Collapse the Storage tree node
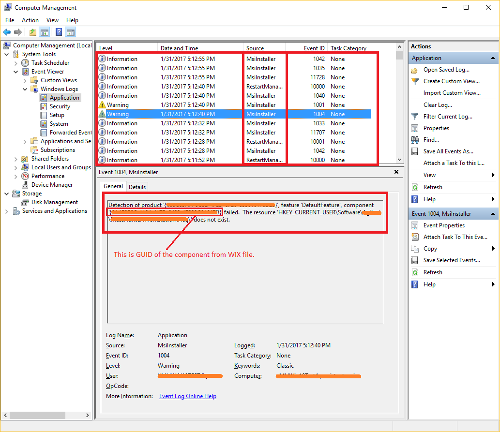Screen dimensions: 500x432 tap(6, 194)
